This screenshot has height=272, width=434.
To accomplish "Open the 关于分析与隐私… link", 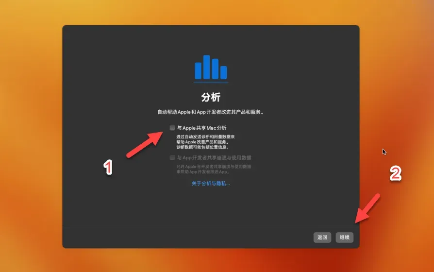I will tap(211, 184).
